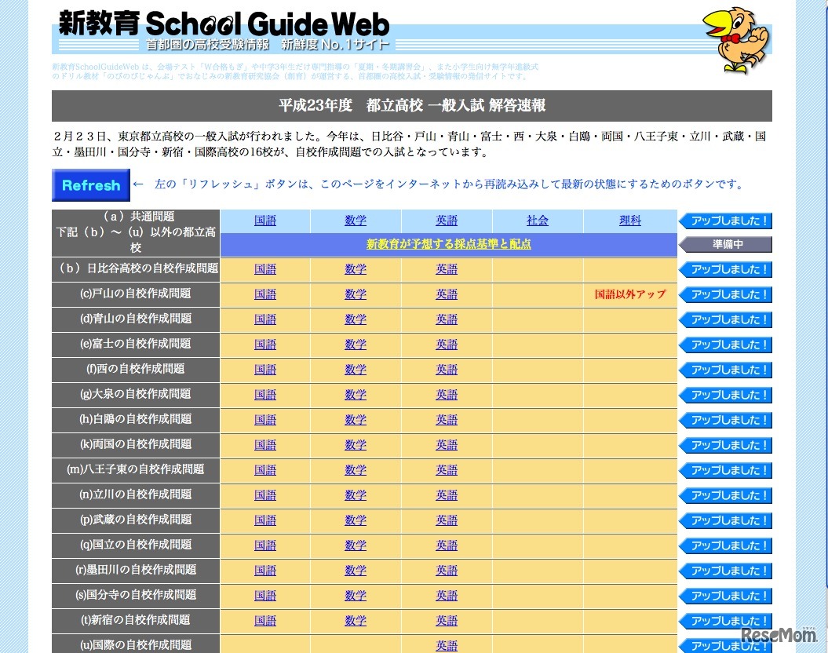Open 理科 answers in the common problems row

point(629,221)
